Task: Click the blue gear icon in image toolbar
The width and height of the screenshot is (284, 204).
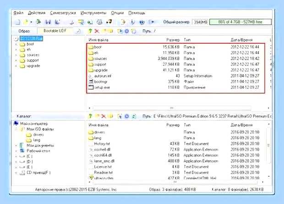Action: pos(127,31)
